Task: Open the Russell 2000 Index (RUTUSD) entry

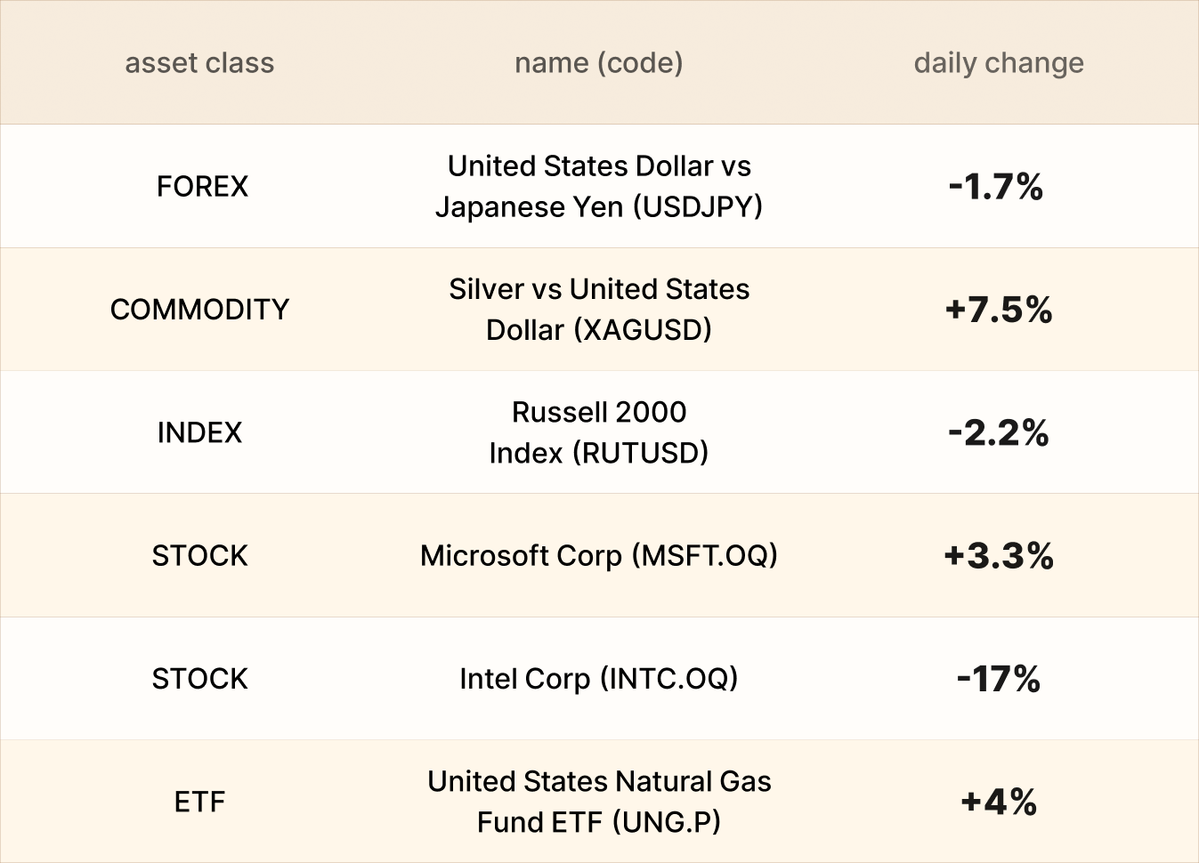Action: 598,432
